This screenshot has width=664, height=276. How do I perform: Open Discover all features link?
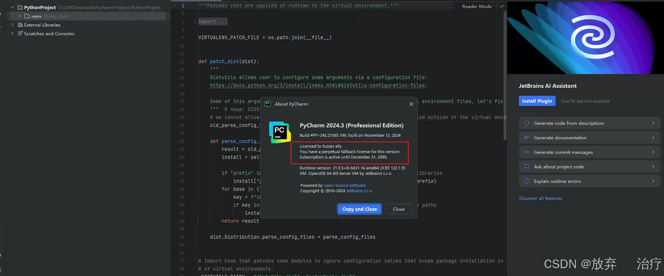[x=540, y=198]
